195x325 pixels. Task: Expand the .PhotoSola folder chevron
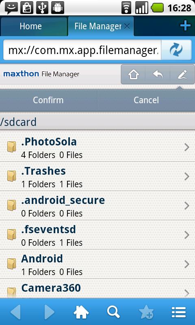point(187,147)
